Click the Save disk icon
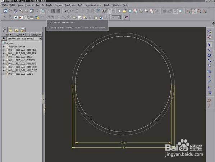This screenshot has height=162, width=215. point(130,11)
